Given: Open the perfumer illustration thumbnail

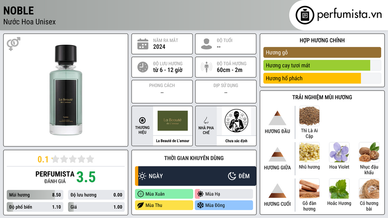Looking at the screenshot, I should pyautogui.click(x=236, y=121).
